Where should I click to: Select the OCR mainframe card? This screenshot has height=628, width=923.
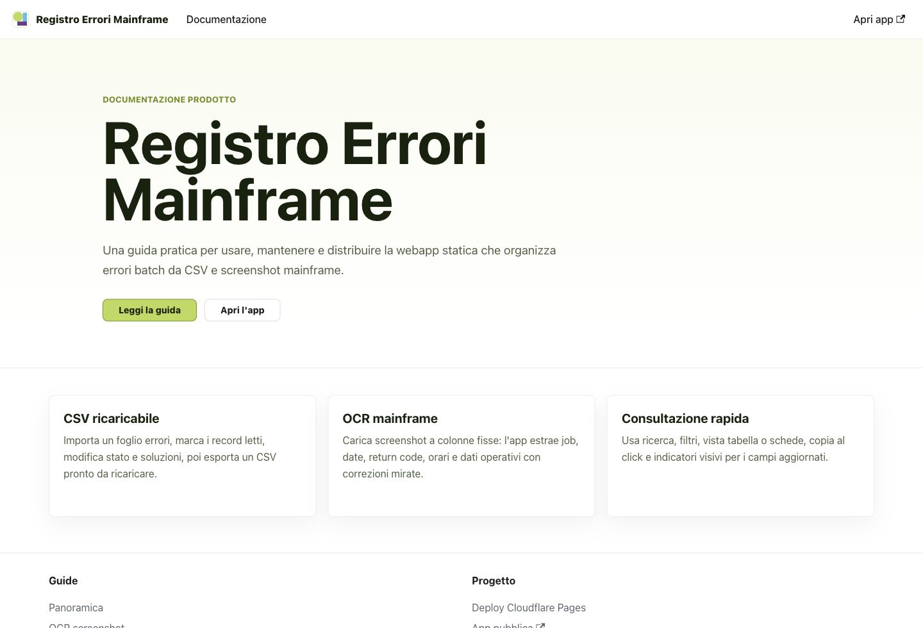(462, 456)
